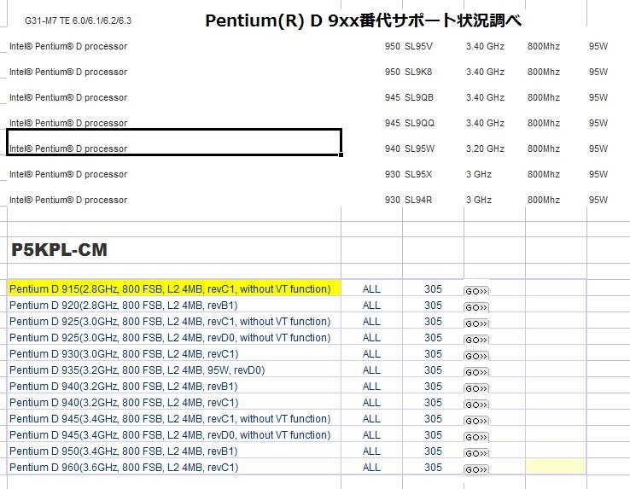Select the Intel Pentium D processor cell in SL95W row
Screen dimensions: 630x489
(174, 143)
